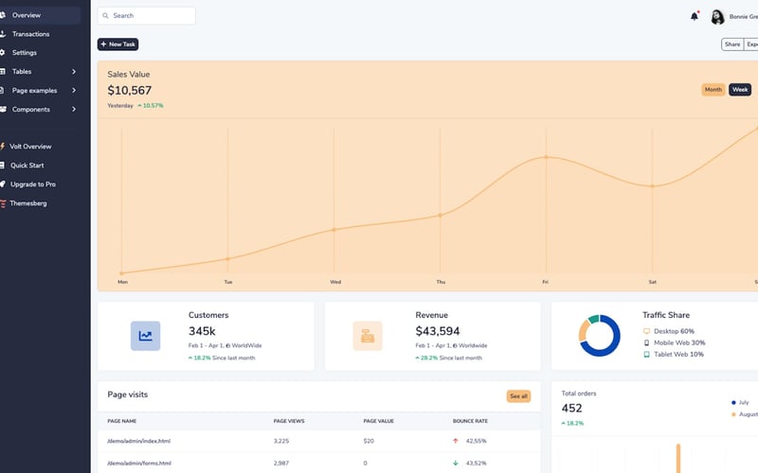Image resolution: width=758 pixels, height=473 pixels.
Task: Click the 2,987 page views cell
Action: point(280,464)
